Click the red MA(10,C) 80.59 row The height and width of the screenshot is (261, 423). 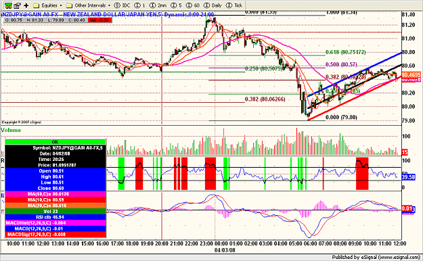tap(55, 199)
